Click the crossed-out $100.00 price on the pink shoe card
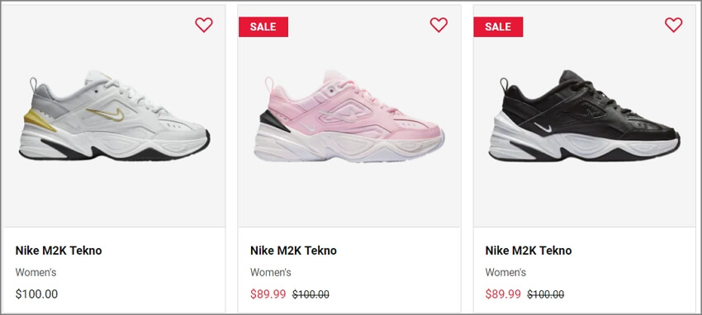Screen dimensions: 702x315 311,294
